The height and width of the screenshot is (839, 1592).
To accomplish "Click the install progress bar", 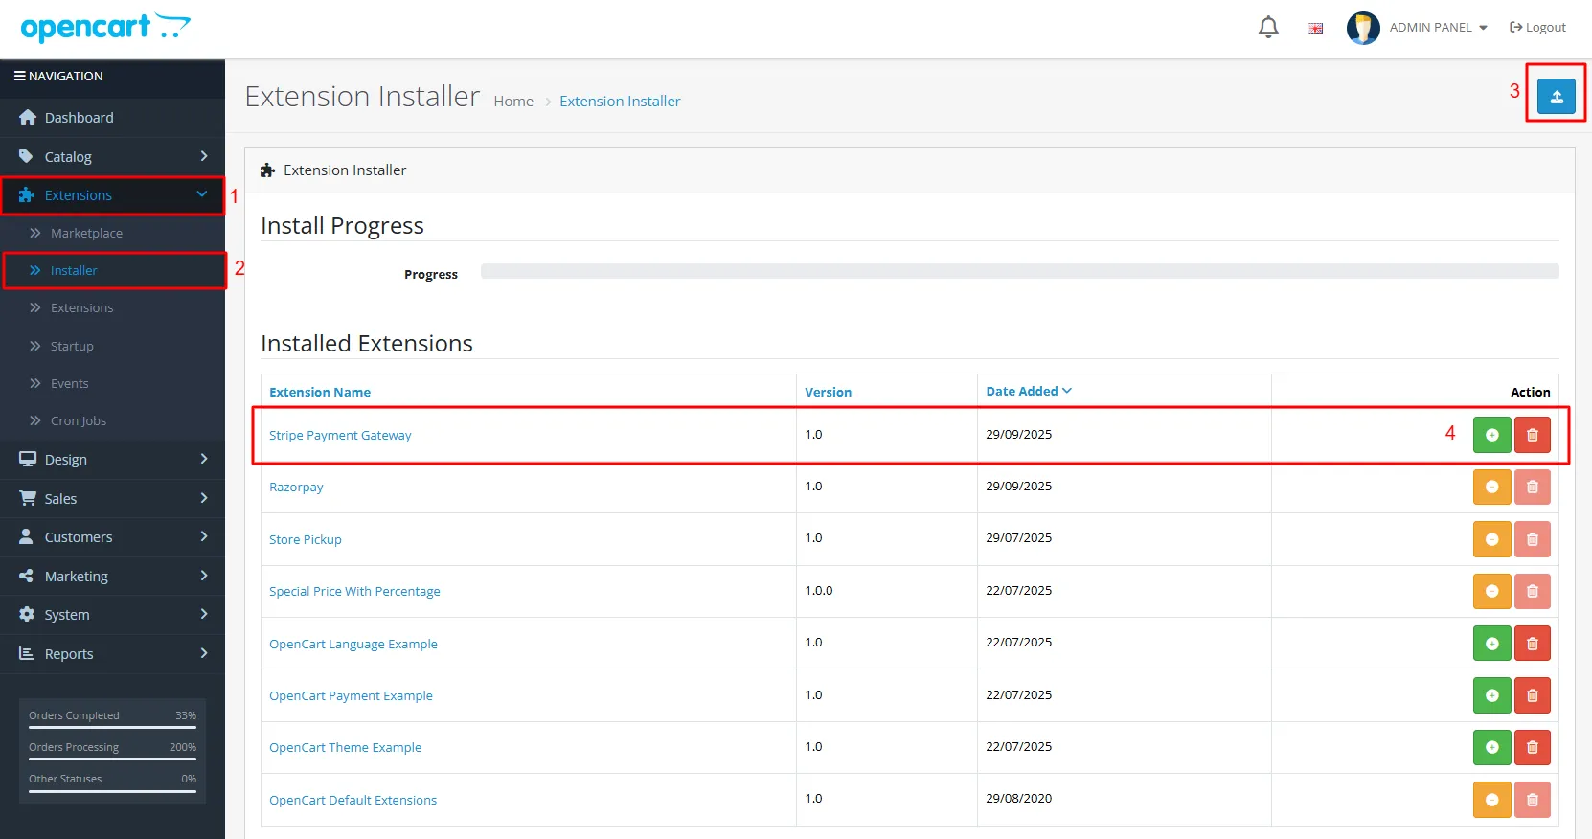I will point(1019,272).
